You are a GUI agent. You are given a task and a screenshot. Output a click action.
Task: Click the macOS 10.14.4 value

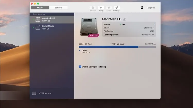coord(148,35)
